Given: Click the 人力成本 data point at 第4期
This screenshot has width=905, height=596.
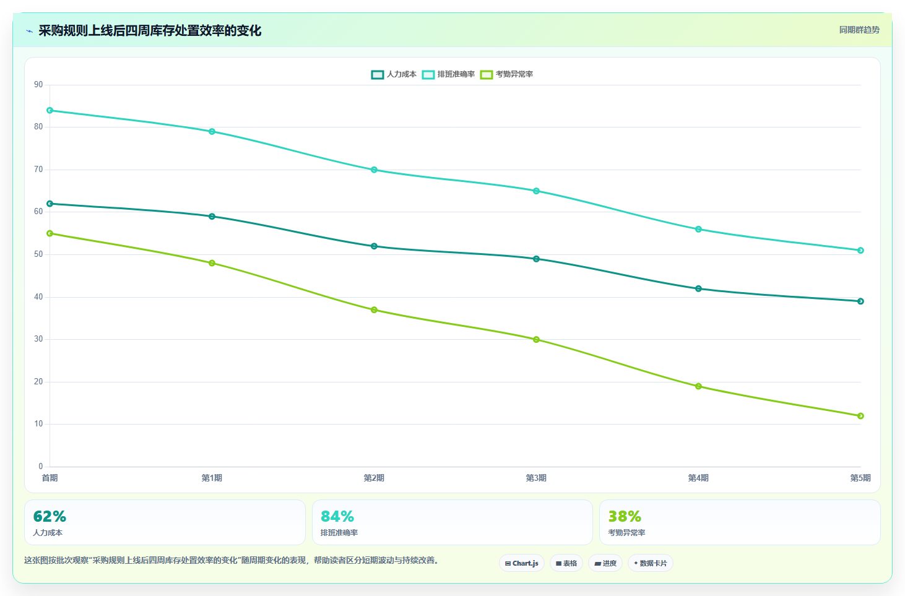Looking at the screenshot, I should pos(698,288).
